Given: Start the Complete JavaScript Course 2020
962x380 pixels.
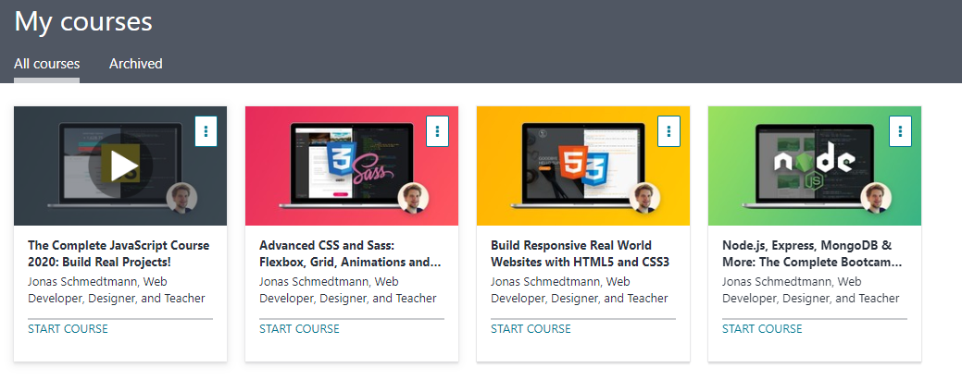Looking at the screenshot, I should pos(68,329).
